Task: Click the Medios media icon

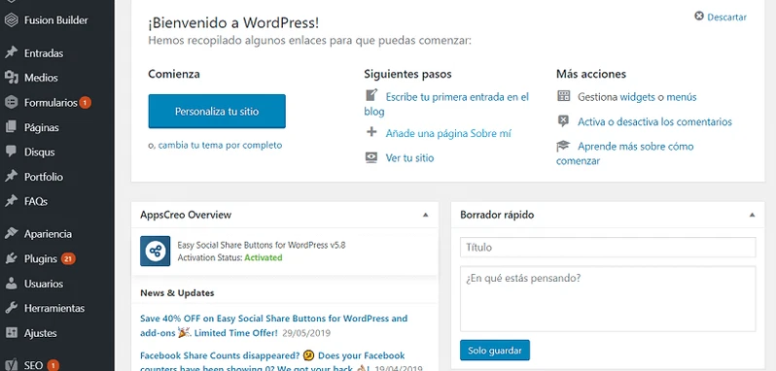Action: point(11,78)
